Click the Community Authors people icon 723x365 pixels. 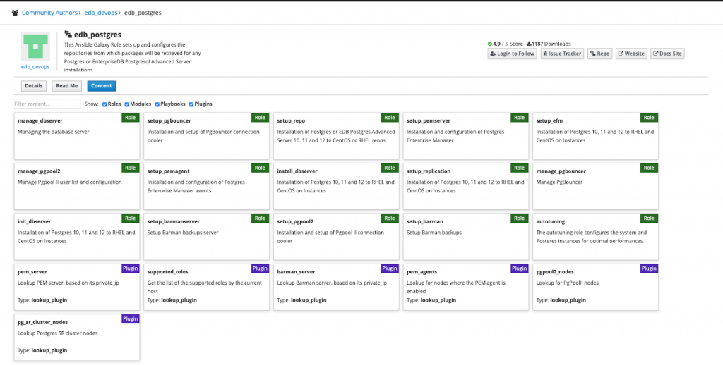15,13
